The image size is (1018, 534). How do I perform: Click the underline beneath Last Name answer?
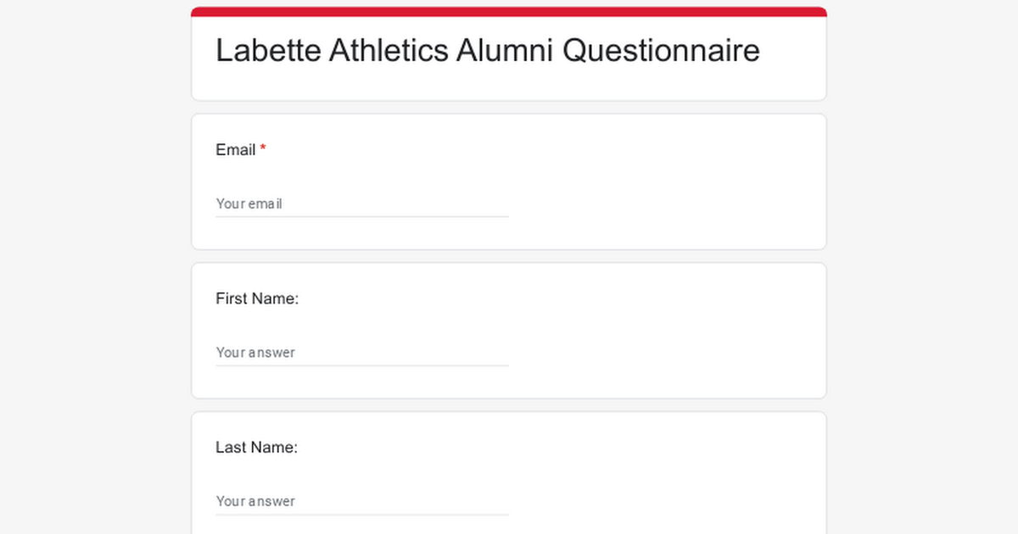pos(362,515)
